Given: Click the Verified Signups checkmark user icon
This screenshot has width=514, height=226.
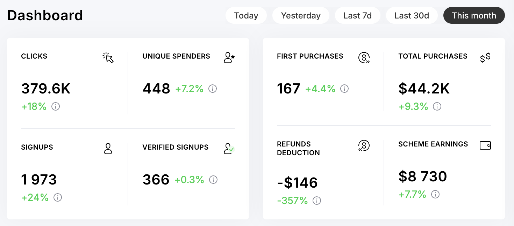Looking at the screenshot, I should click(229, 149).
